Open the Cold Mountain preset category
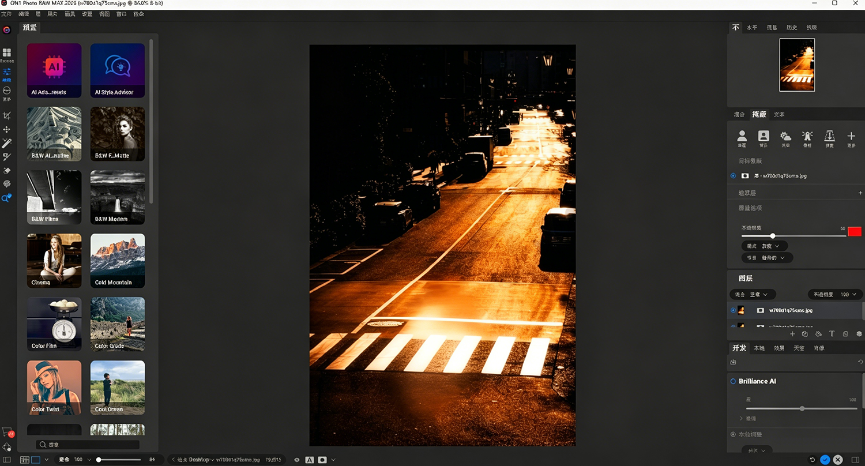Viewport: 865px width, 466px height. (118, 261)
